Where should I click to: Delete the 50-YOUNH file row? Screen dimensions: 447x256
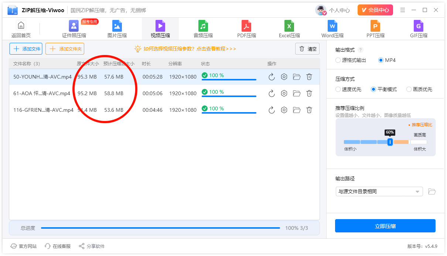pos(309,77)
